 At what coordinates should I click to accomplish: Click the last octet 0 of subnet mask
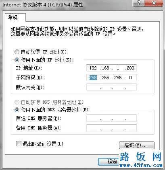[x=130, y=78]
